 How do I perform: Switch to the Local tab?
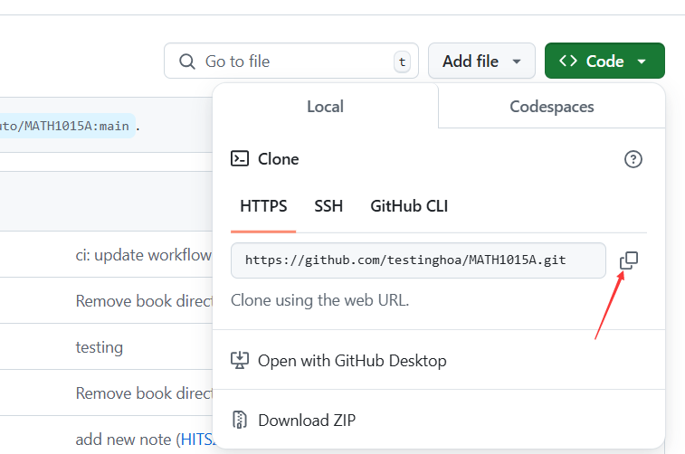pyautogui.click(x=325, y=107)
